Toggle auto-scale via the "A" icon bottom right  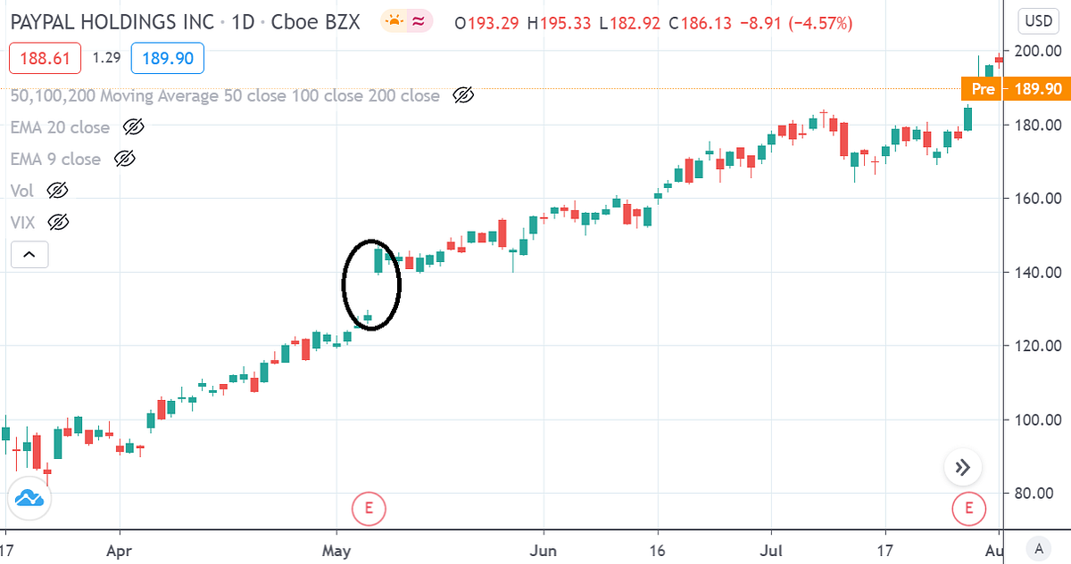[1038, 551]
